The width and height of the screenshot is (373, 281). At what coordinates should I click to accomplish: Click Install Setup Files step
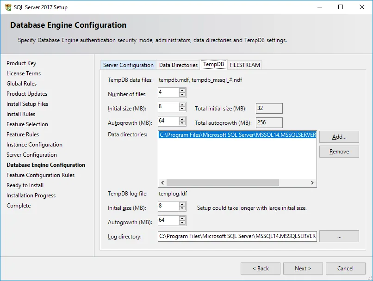click(27, 104)
